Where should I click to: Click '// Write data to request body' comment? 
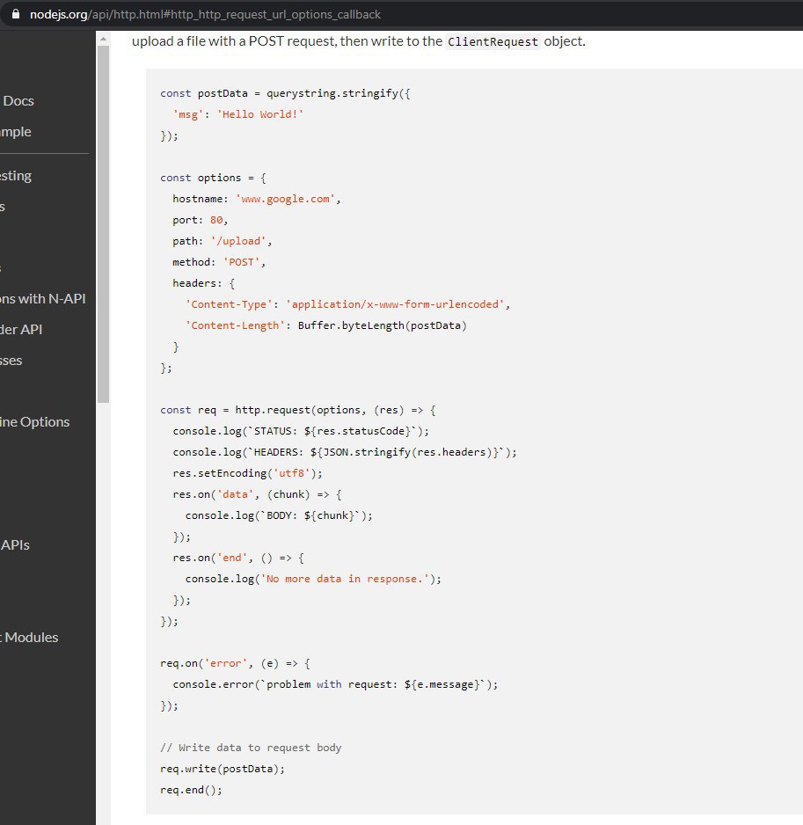pyautogui.click(x=251, y=748)
